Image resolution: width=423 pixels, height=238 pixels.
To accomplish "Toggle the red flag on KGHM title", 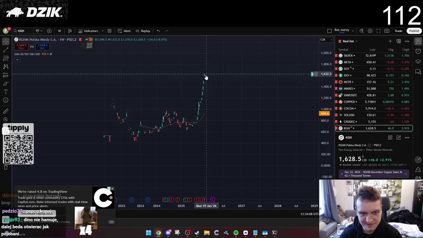I will [x=80, y=39].
